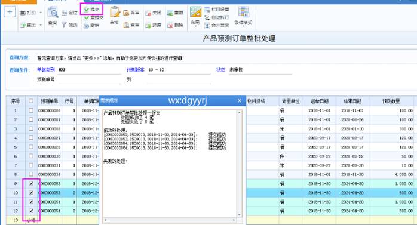
Task: Click the plus add button in toolbar
Action: click(x=10, y=12)
